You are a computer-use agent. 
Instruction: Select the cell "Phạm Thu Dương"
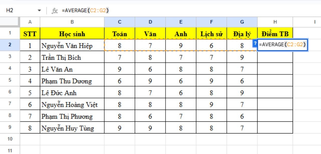pyautogui.click(x=72, y=81)
